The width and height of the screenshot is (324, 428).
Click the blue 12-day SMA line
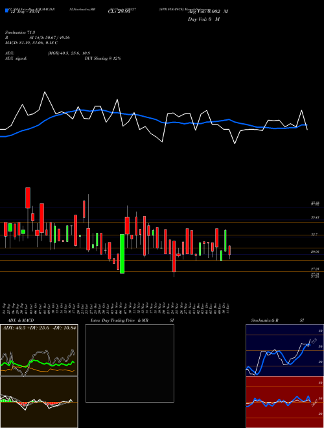pos(153,119)
